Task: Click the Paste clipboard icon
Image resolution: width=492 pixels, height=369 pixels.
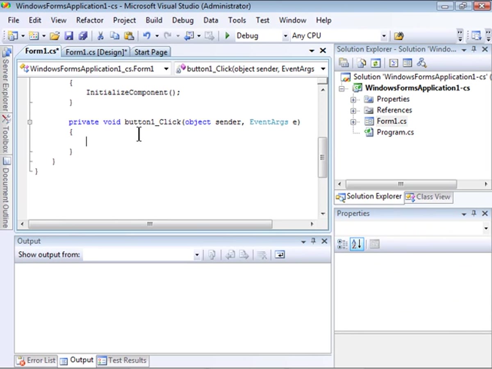Action: click(129, 36)
